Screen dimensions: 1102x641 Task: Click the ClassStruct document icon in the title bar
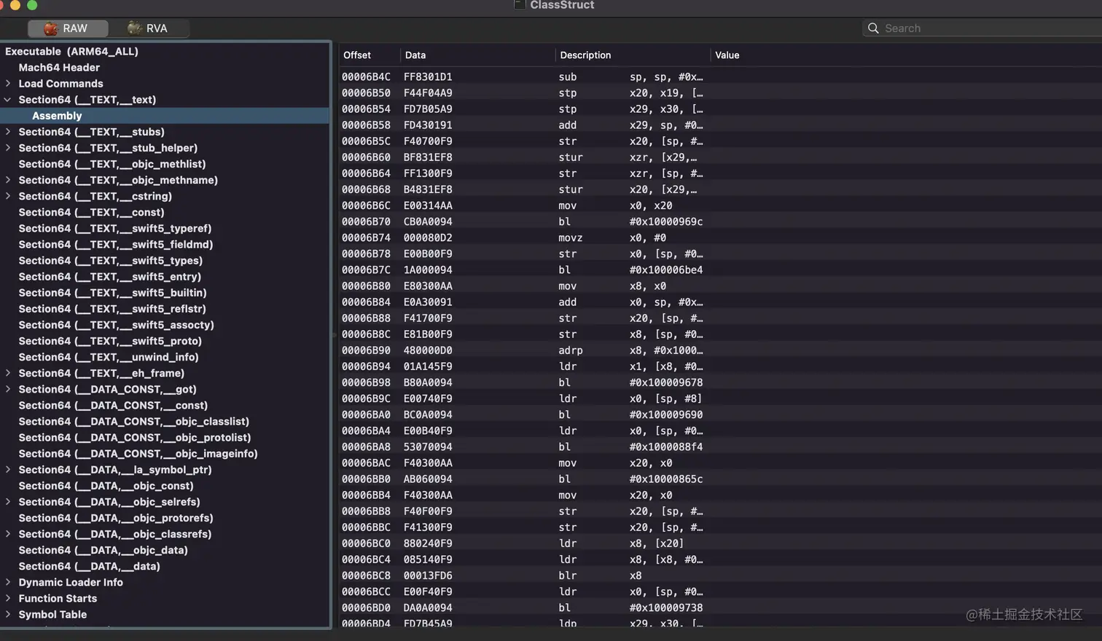520,5
